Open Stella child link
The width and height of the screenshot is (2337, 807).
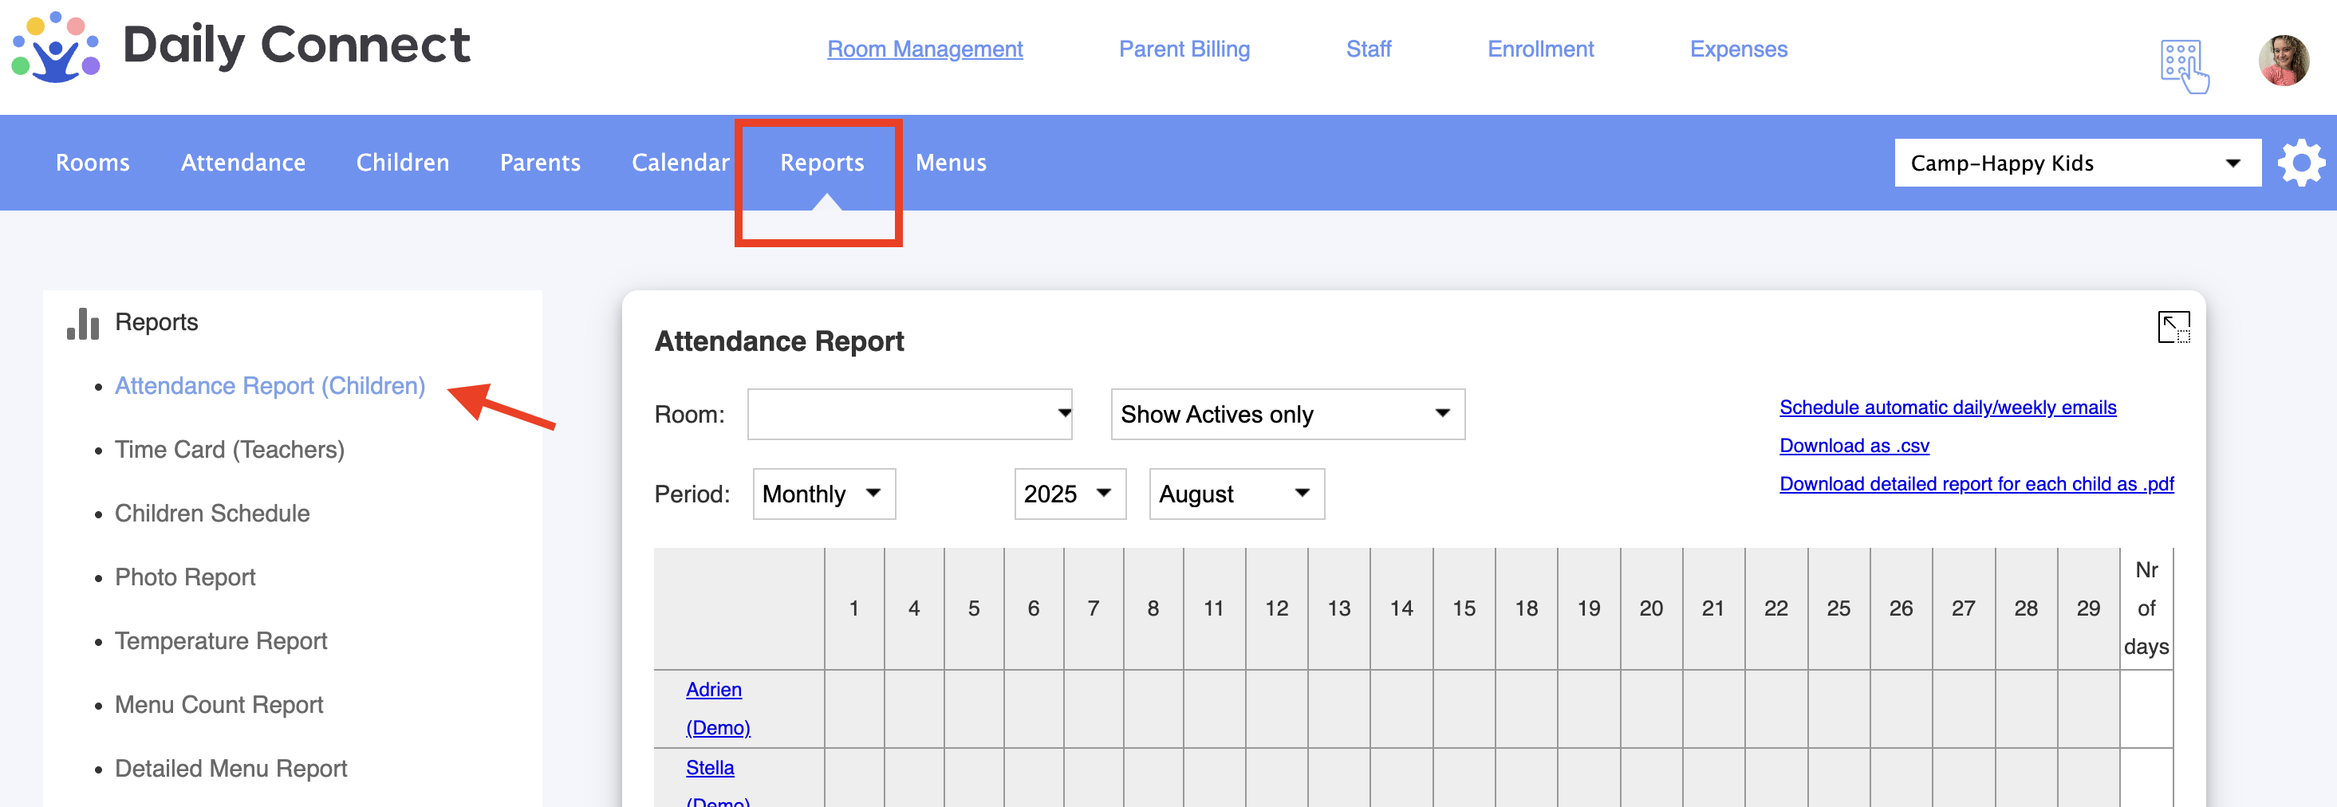pos(709,768)
